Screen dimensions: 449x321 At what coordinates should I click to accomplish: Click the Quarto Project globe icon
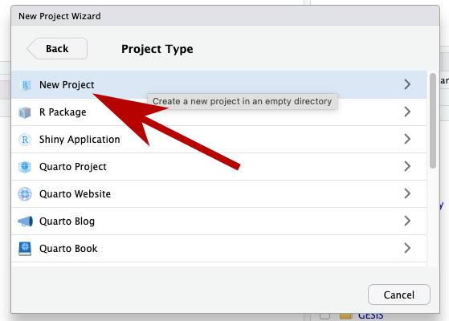[x=25, y=167]
